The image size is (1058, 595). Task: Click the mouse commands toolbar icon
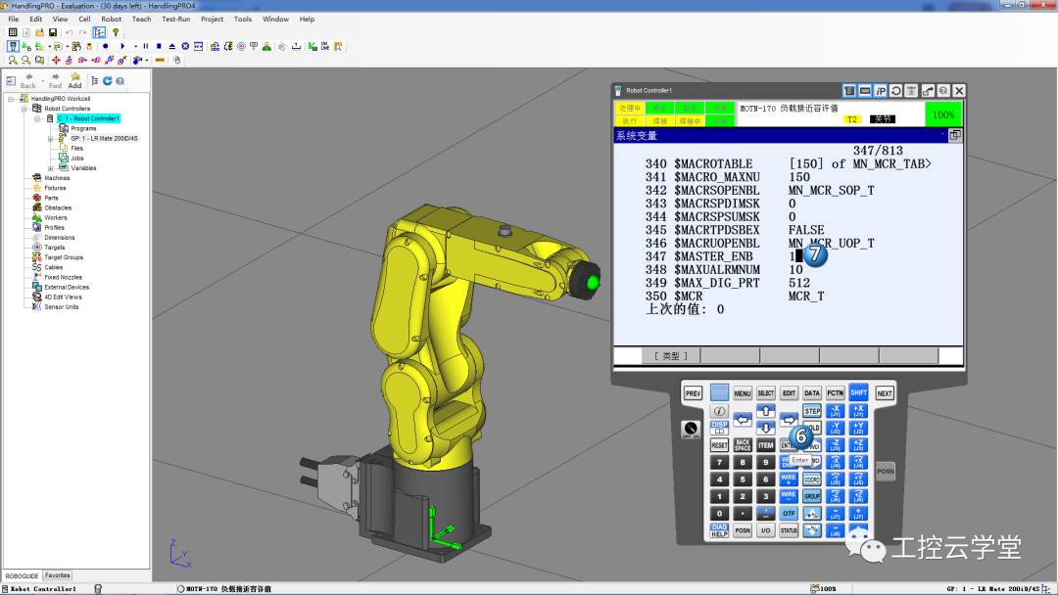pos(177,60)
